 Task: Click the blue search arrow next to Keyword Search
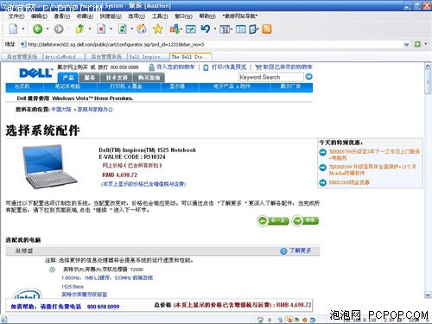point(308,77)
